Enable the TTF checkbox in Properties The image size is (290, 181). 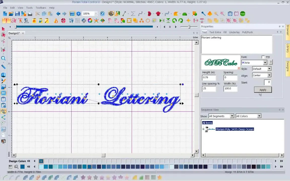coord(263,57)
